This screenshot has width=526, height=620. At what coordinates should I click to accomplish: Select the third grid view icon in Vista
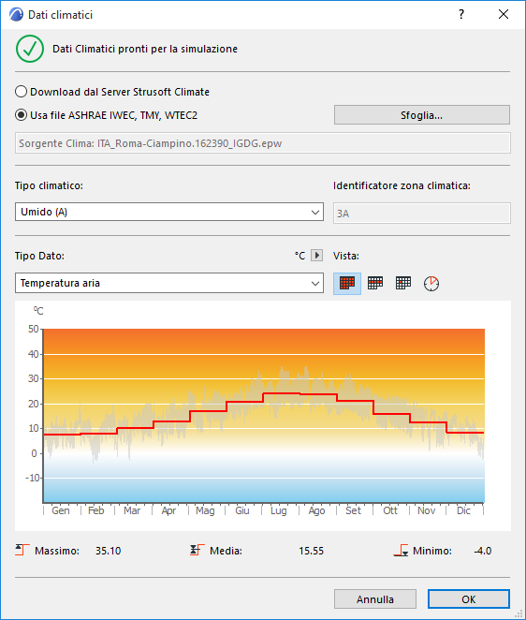403,283
